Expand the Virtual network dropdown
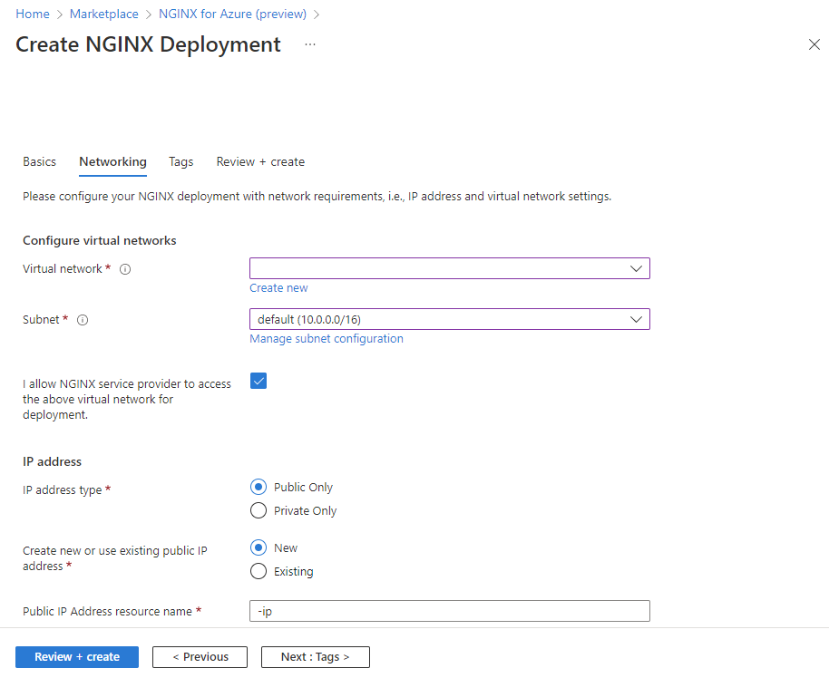This screenshot has width=829, height=678. pyautogui.click(x=449, y=269)
